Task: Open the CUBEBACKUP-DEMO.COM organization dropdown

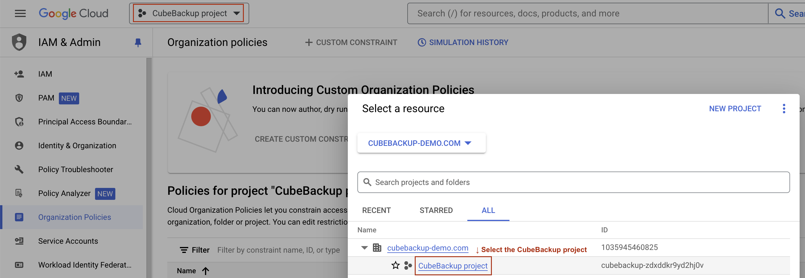Action: click(x=421, y=143)
